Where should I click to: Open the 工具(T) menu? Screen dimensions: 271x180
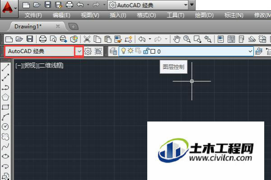[175, 15]
